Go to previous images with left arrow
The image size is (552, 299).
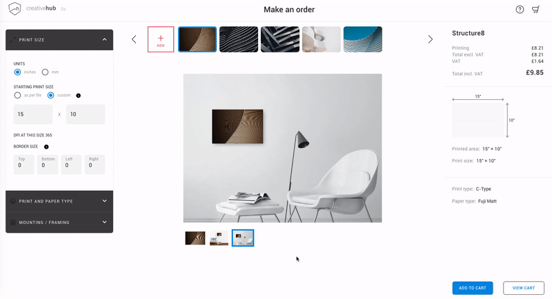[134, 39]
